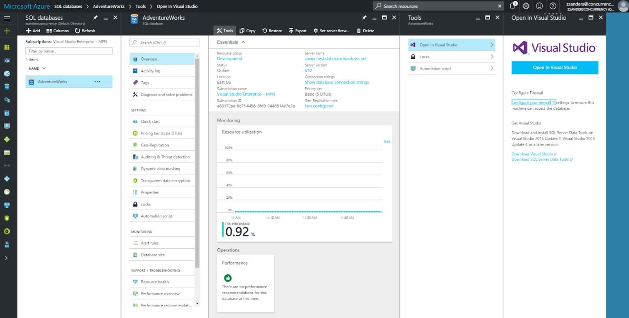Image resolution: width=629 pixels, height=318 pixels.
Task: Click Add in SQL databases blade
Action: pyautogui.click(x=33, y=31)
